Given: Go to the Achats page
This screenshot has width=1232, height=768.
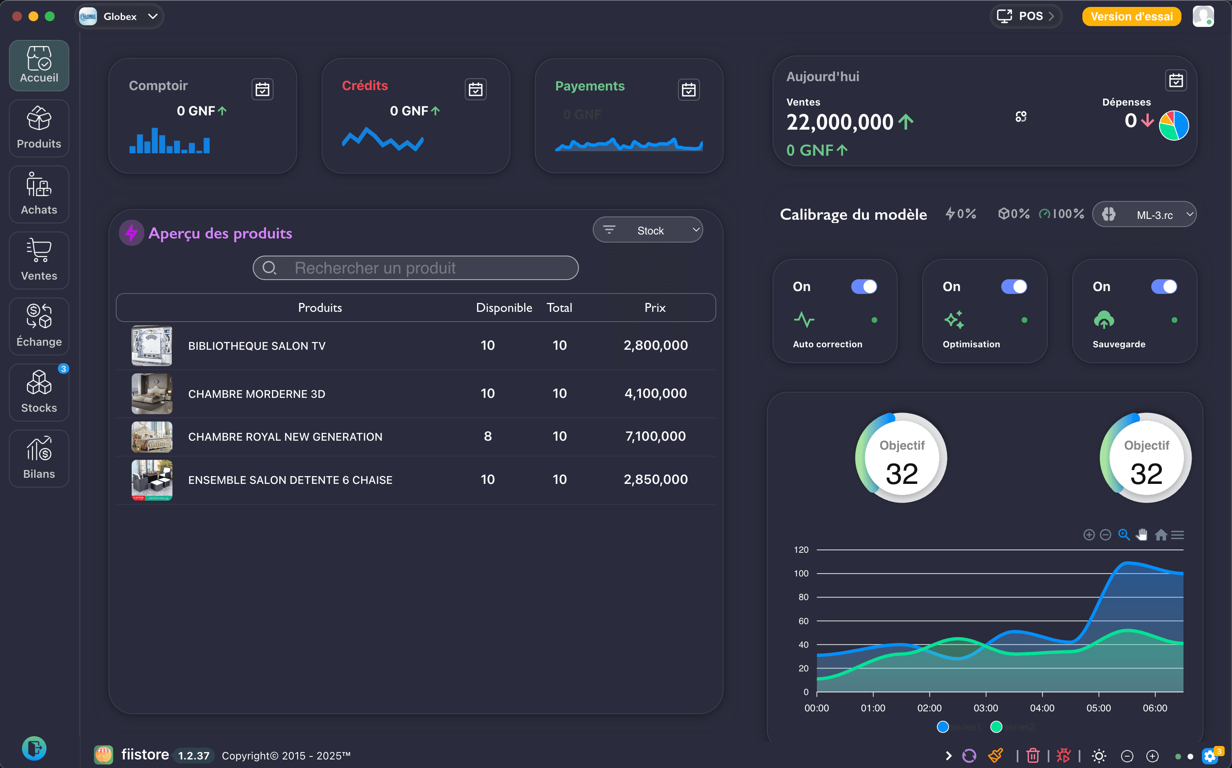Looking at the screenshot, I should pos(39,194).
